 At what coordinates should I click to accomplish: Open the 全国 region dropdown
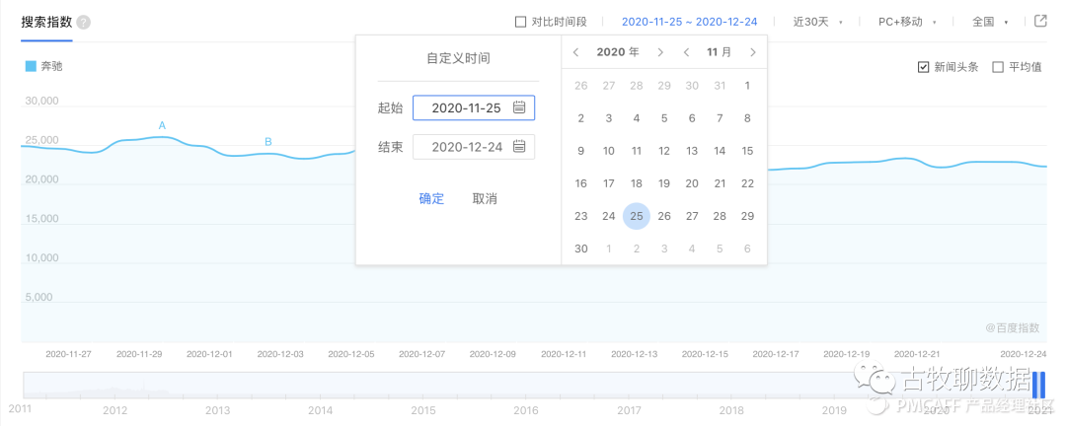click(x=990, y=22)
